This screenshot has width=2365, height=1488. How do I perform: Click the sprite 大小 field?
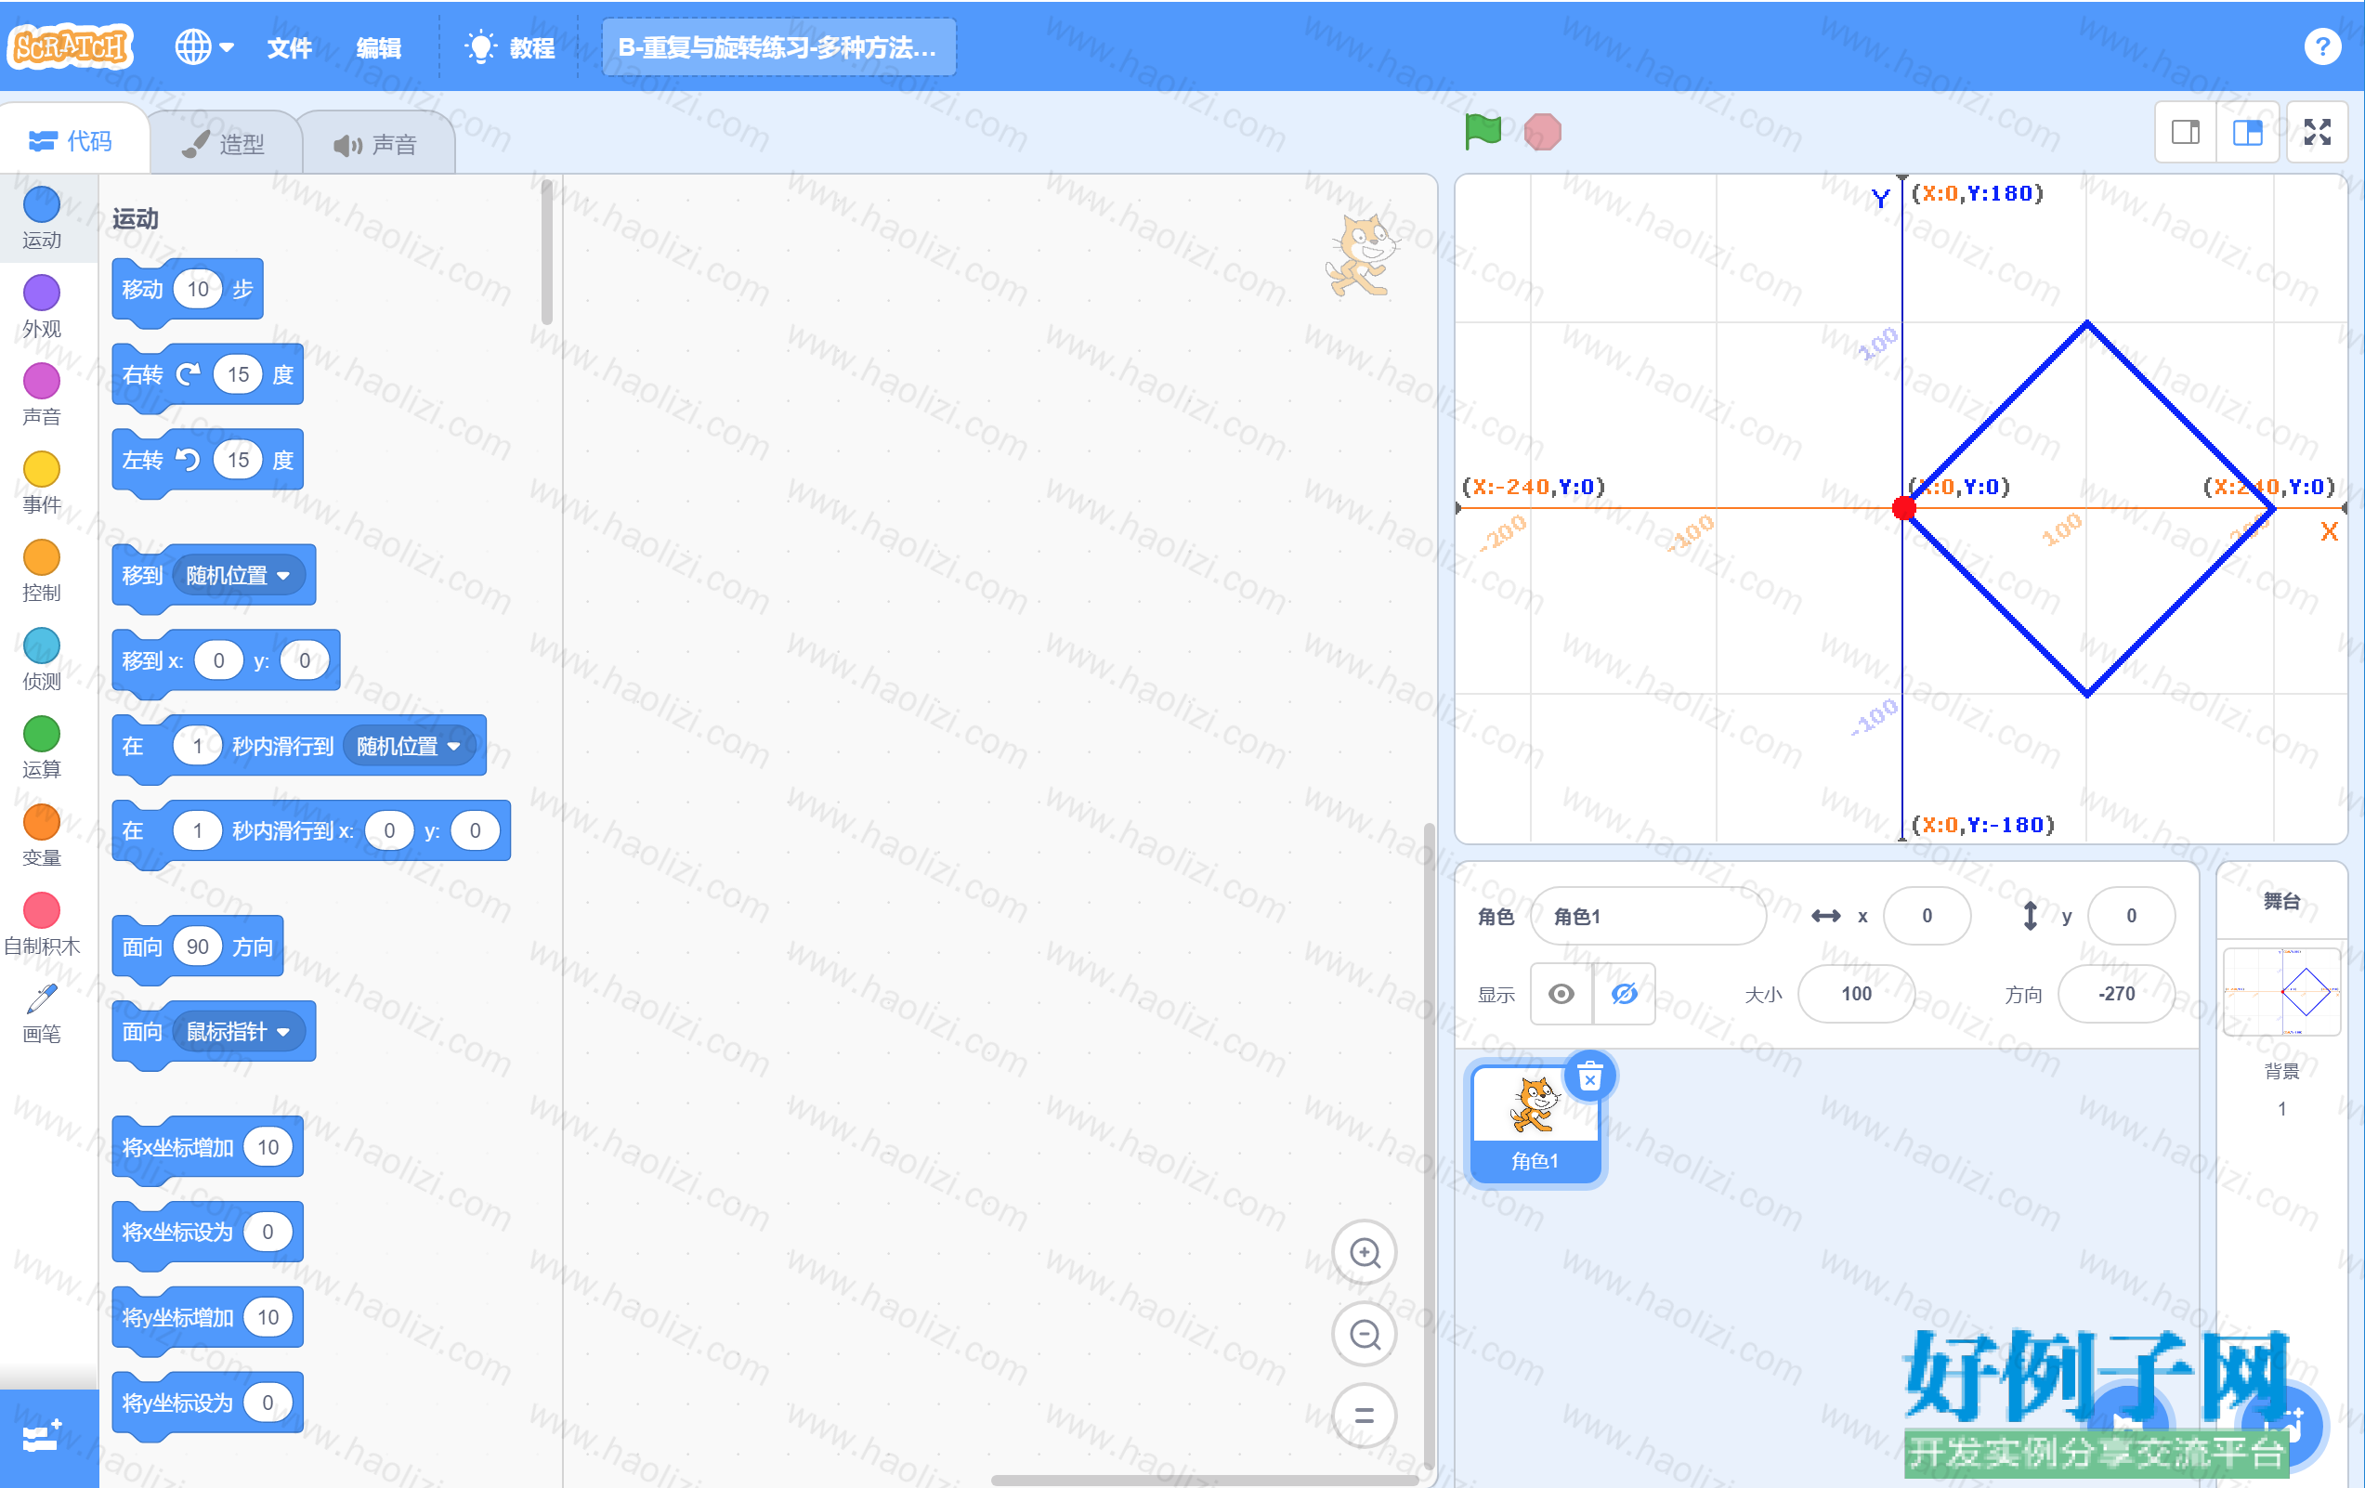tap(1856, 994)
